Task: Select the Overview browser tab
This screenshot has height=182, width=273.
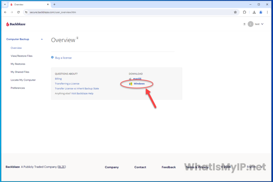Action: click(x=30, y=5)
